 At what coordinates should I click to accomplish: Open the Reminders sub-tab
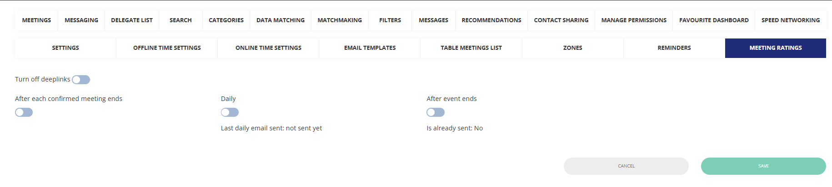674,48
